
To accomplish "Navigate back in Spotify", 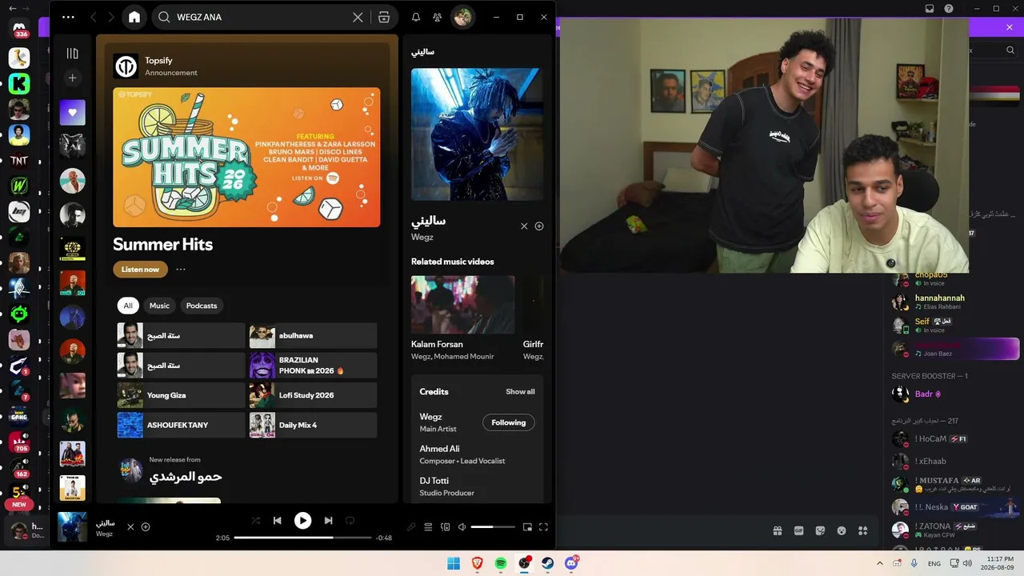I will (x=94, y=17).
